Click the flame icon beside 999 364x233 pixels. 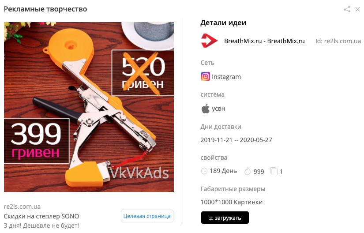tap(248, 172)
